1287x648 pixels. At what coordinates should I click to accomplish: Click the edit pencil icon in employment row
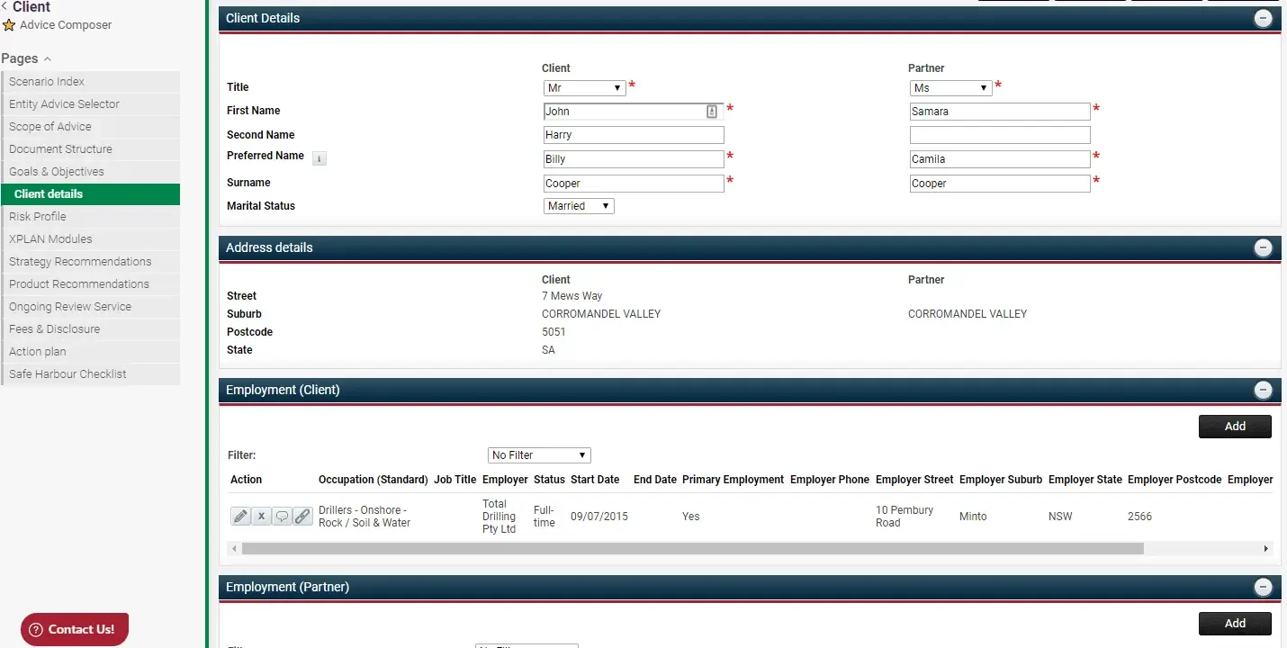pyautogui.click(x=240, y=517)
